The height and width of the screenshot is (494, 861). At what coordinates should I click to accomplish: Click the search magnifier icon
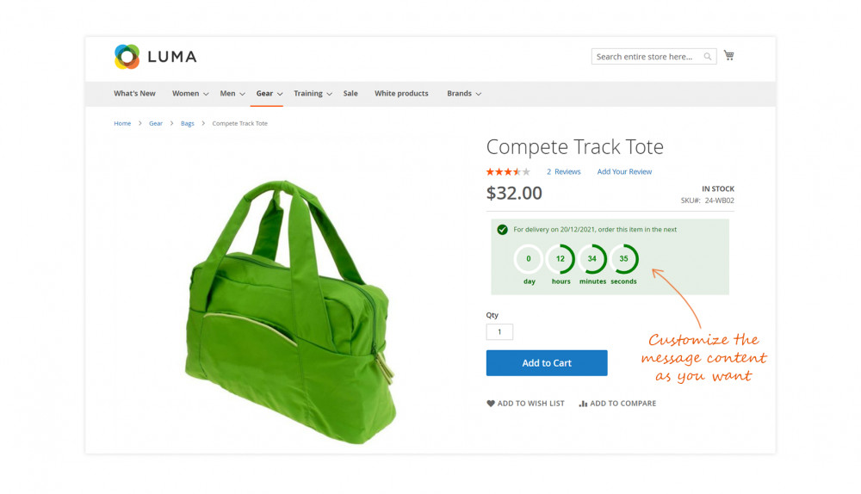[708, 57]
